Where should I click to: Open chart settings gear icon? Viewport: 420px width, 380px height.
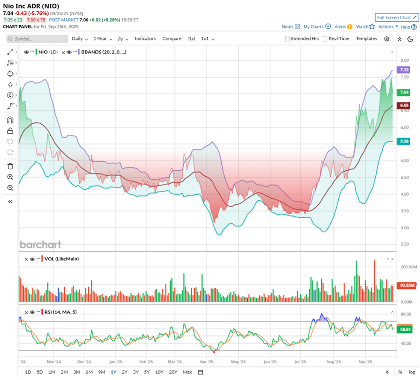coord(387,39)
